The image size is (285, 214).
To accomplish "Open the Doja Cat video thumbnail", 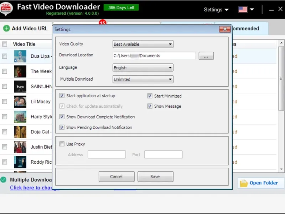I will click(x=20, y=132).
